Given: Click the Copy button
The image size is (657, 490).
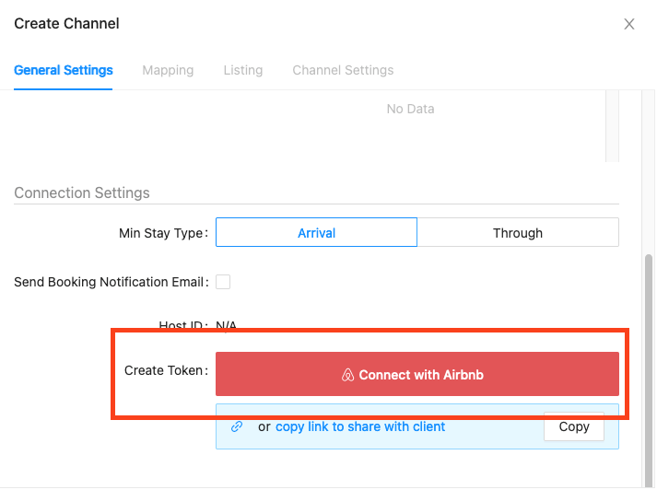Looking at the screenshot, I should click(x=574, y=426).
